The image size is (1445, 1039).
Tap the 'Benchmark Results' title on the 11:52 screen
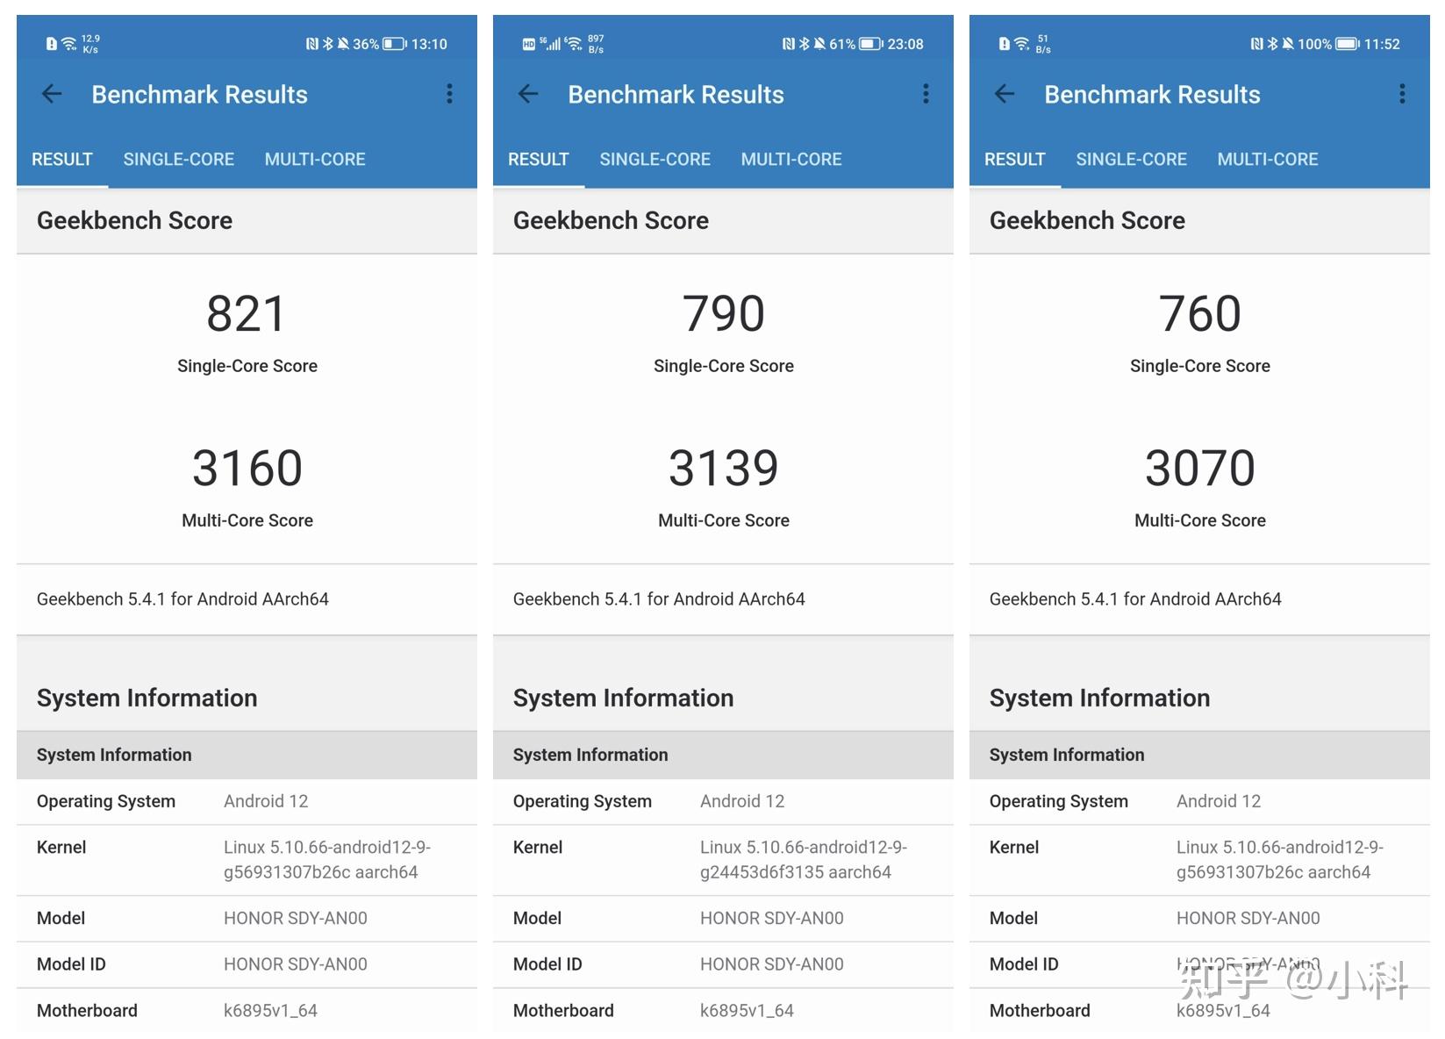click(x=1153, y=94)
